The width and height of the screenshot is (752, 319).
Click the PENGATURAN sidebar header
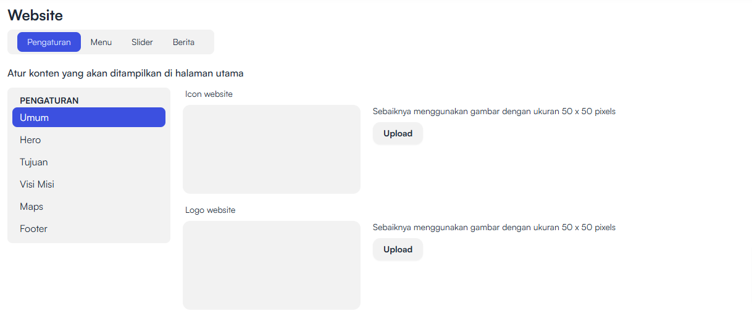pos(49,100)
